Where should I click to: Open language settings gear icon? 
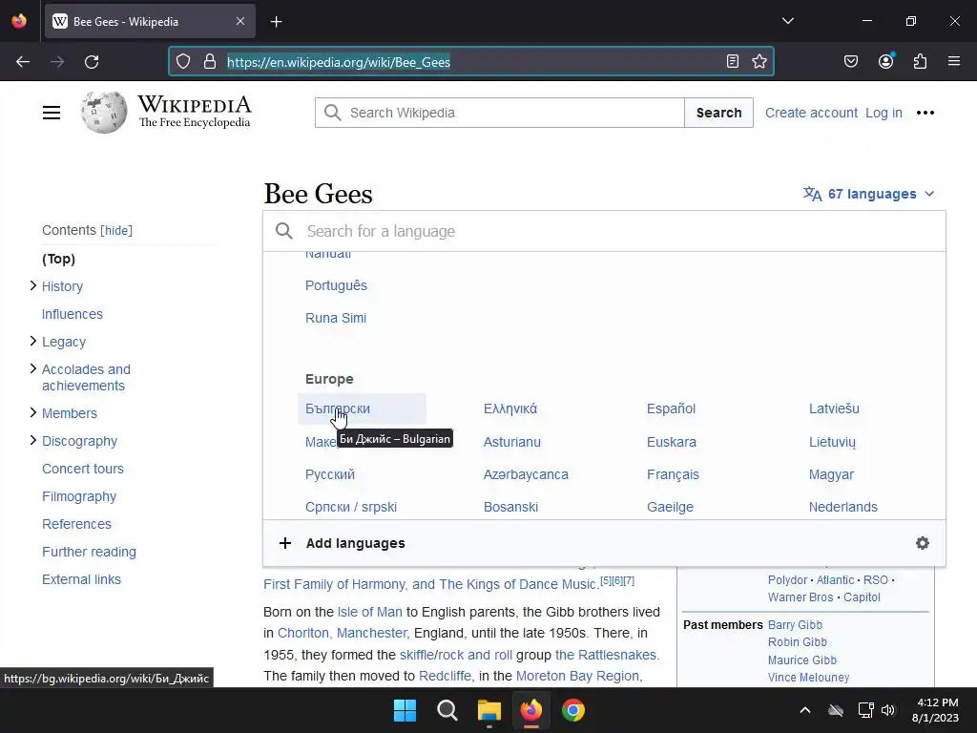point(923,543)
